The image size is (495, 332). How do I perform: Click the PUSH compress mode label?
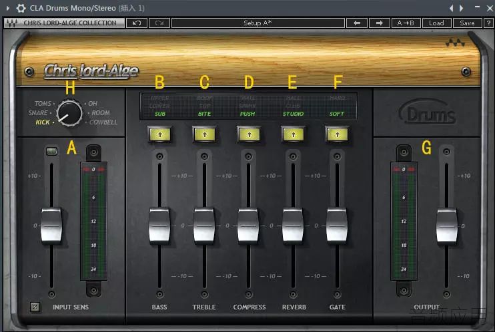[247, 114]
